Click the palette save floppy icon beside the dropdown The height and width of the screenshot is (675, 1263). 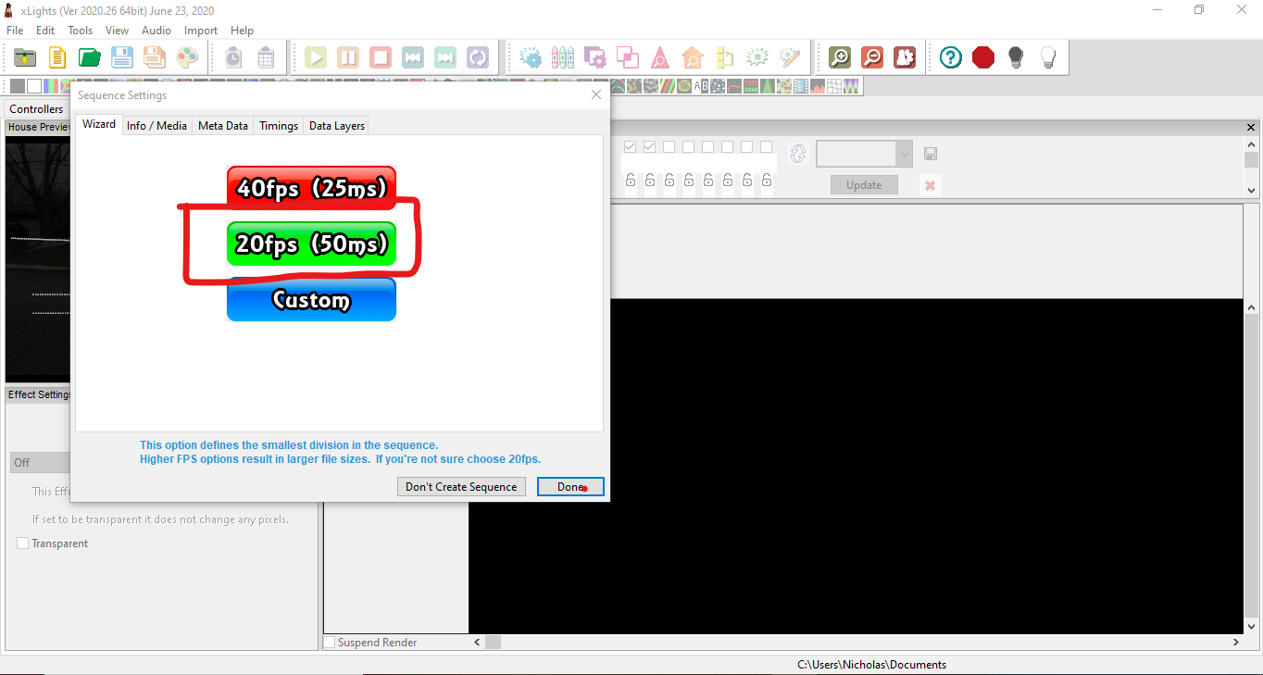coord(931,154)
